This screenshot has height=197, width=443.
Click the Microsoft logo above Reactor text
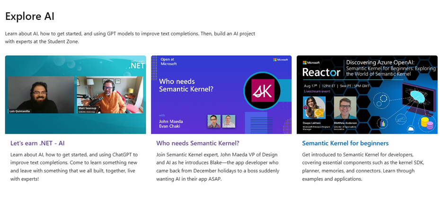pyautogui.click(x=311, y=62)
